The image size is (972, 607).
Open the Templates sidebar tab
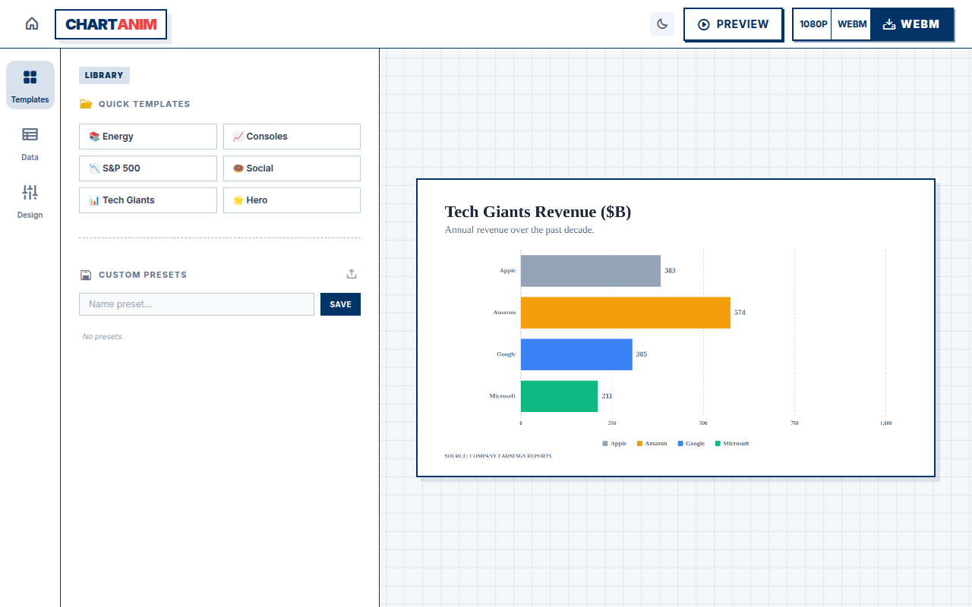(x=30, y=85)
